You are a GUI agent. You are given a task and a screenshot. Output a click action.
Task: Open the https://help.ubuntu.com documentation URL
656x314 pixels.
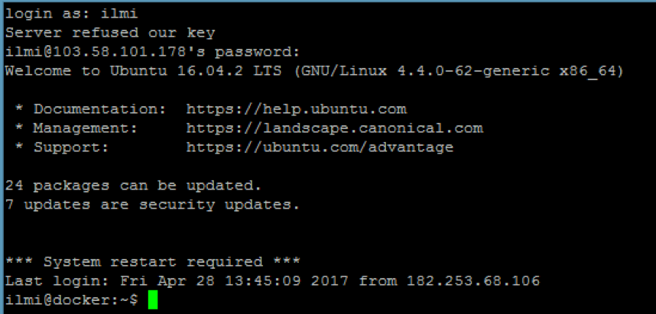click(296, 109)
